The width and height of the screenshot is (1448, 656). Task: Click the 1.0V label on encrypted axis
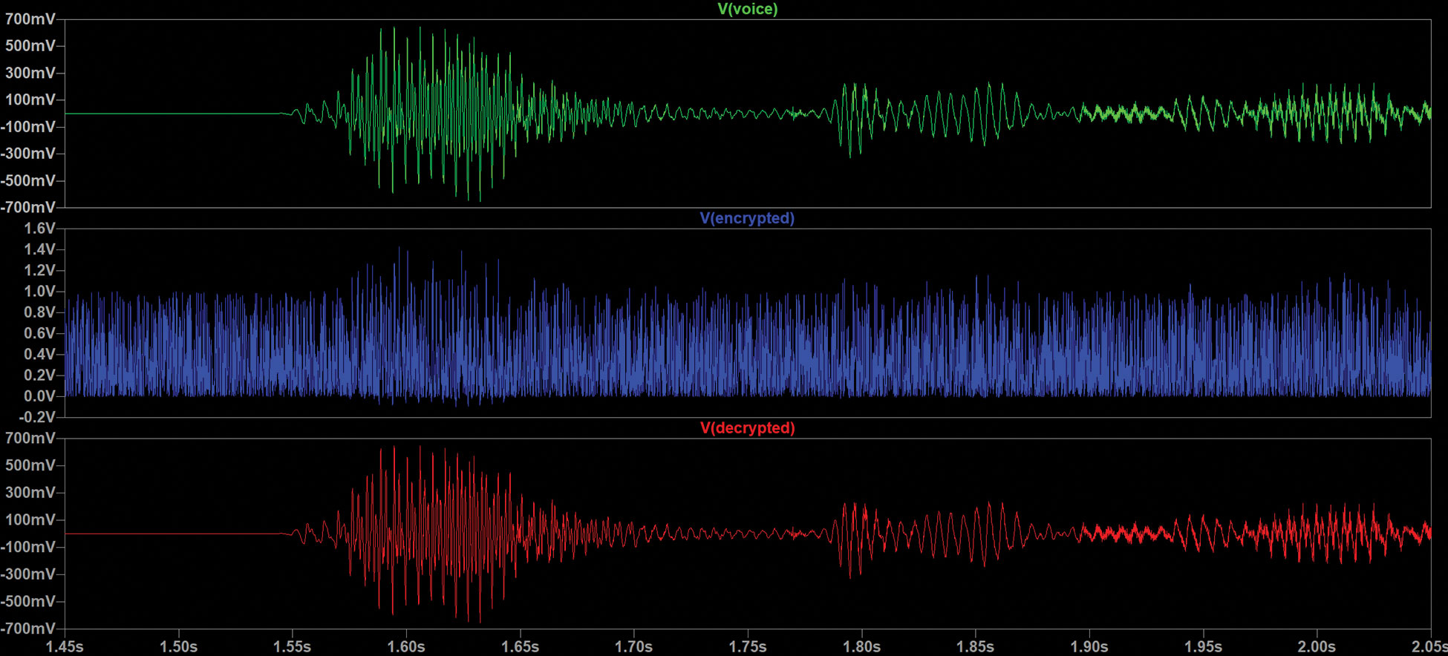pyautogui.click(x=40, y=291)
